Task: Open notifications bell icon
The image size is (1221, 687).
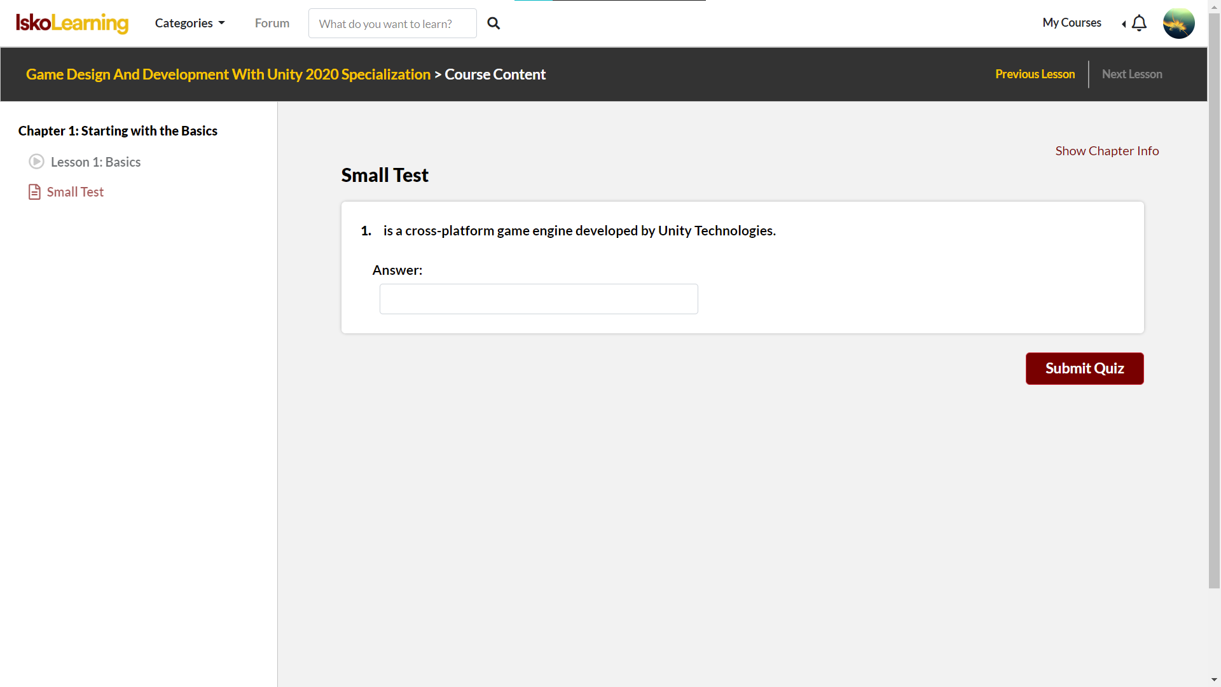Action: (x=1140, y=24)
